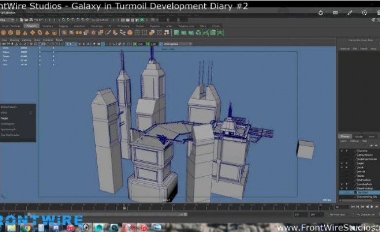Viewport: 380px width, 232px height.
Task: Click the polygon sphere shelf icon
Action: click(3, 33)
